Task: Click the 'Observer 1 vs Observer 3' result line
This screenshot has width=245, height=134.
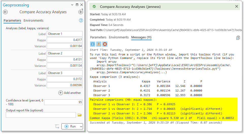Action: pos(157,109)
